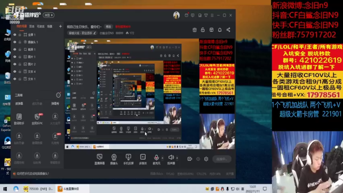Switch to the third scene tab
This screenshot has width=343, height=193.
(x=41, y=27)
